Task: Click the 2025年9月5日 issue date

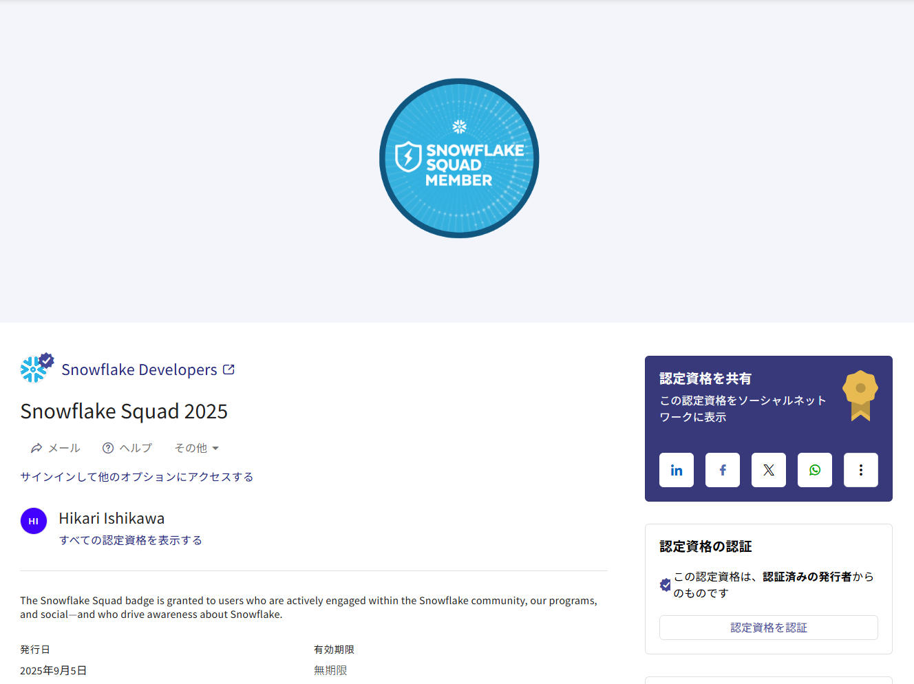Action: [x=53, y=670]
